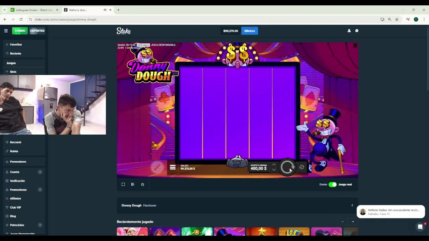This screenshot has width=429, height=241.
Task: Open the Hacksaw provider link
Action: [149, 206]
